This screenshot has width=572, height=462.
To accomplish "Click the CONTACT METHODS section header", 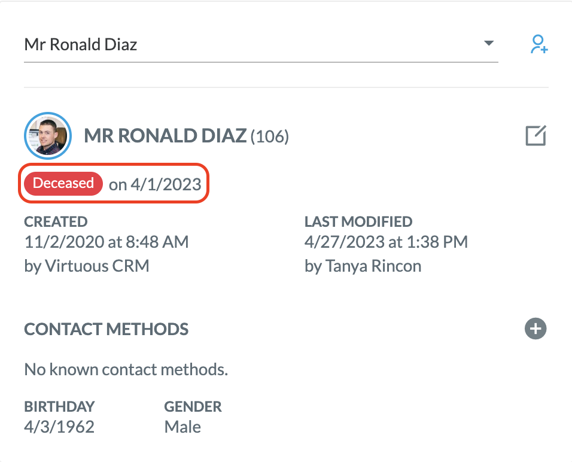I will tap(106, 329).
